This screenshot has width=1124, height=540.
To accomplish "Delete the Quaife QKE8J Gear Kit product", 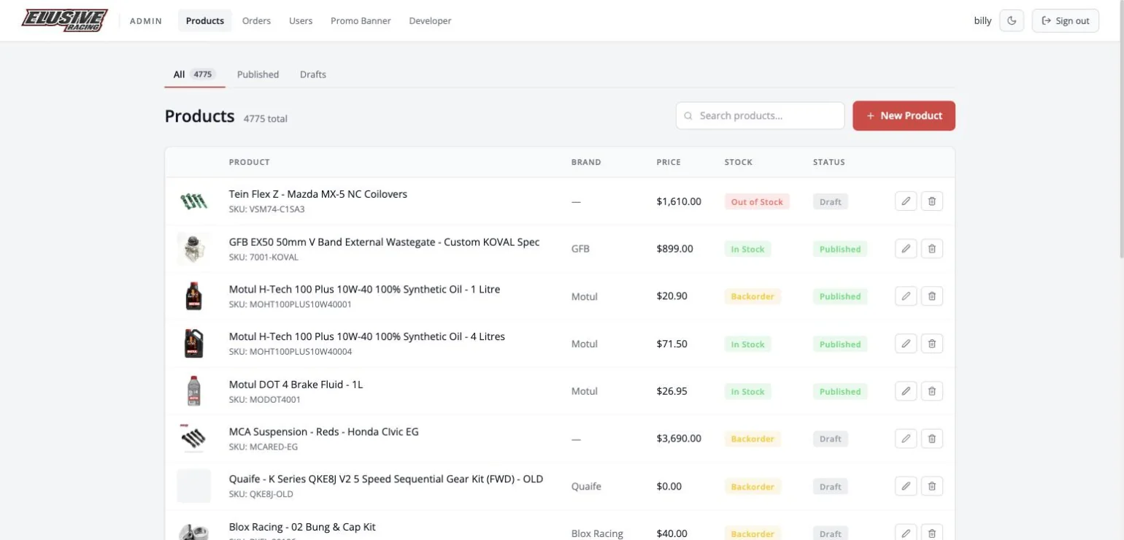I will point(932,486).
